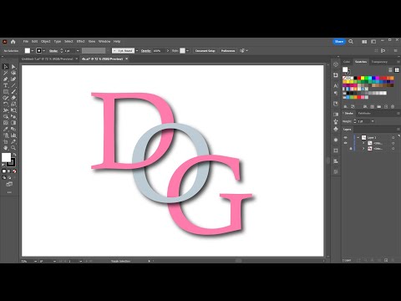Click the zoom level field in status bar
The image size is (401, 301).
point(28,261)
